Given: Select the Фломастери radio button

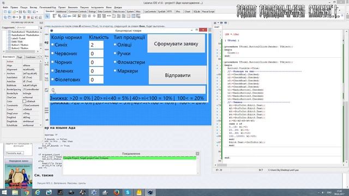Looking at the screenshot, I should pyautogui.click(x=115, y=62).
